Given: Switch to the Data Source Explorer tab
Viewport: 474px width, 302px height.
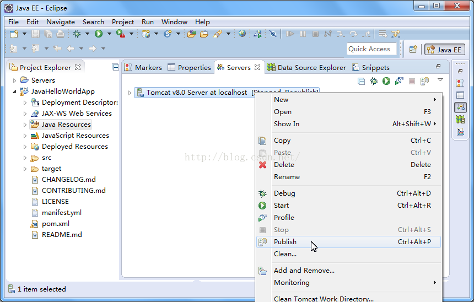Looking at the screenshot, I should 306,67.
